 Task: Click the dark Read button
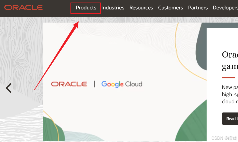pos(230,119)
